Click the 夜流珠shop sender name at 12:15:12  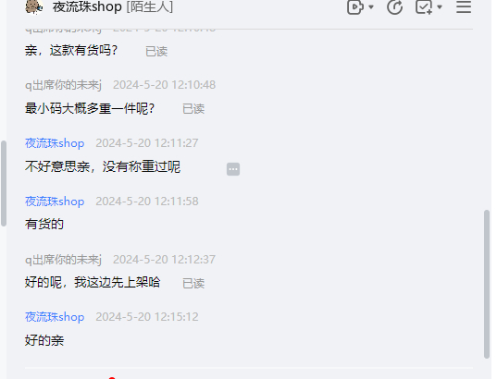pyautogui.click(x=55, y=317)
